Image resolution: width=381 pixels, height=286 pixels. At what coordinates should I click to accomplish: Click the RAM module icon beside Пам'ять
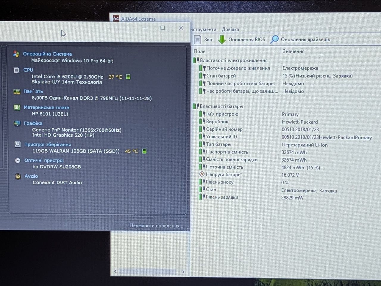pyautogui.click(x=17, y=91)
